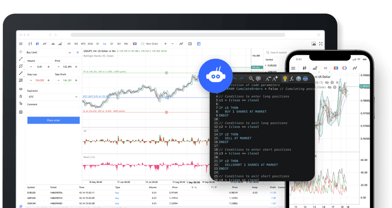
Task: Open the object tree in left sidebar
Action: [21, 103]
